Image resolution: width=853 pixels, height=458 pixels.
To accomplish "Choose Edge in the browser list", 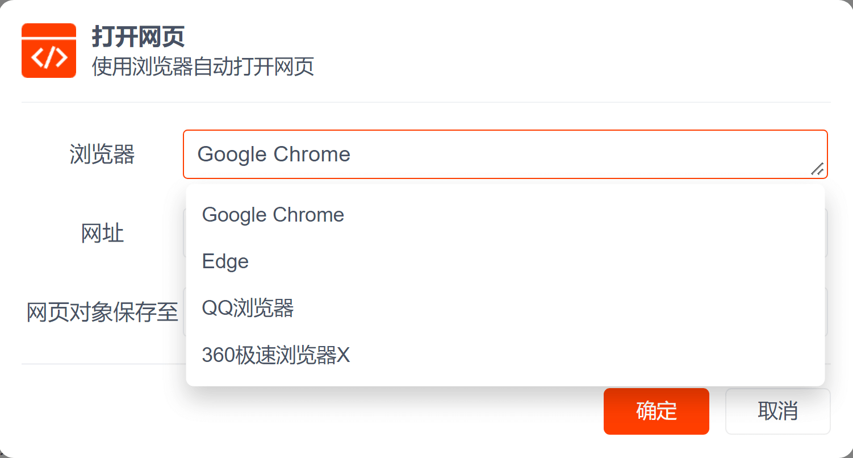I will tap(225, 261).
